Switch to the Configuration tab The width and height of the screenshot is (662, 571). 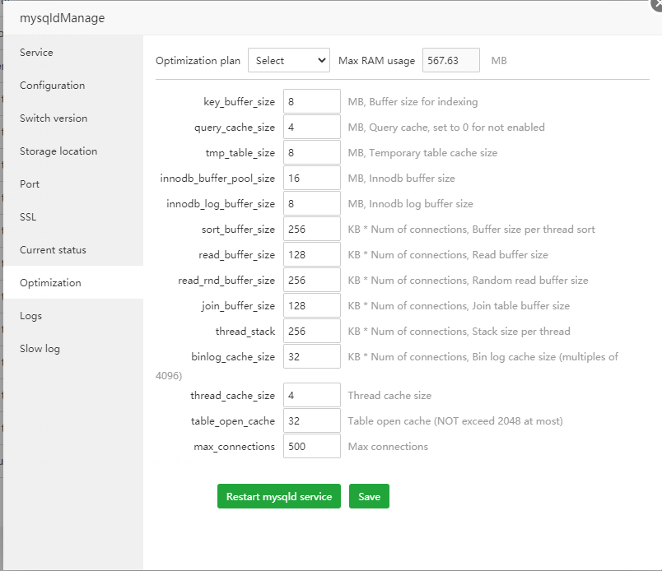pyautogui.click(x=52, y=86)
